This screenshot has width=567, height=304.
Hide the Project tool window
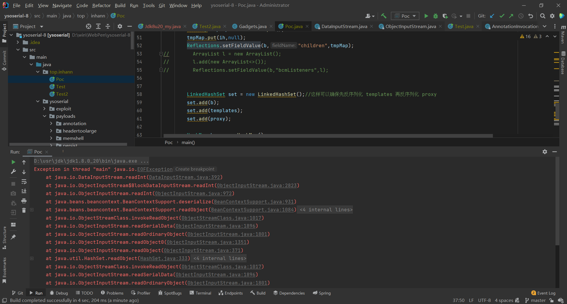tap(129, 26)
